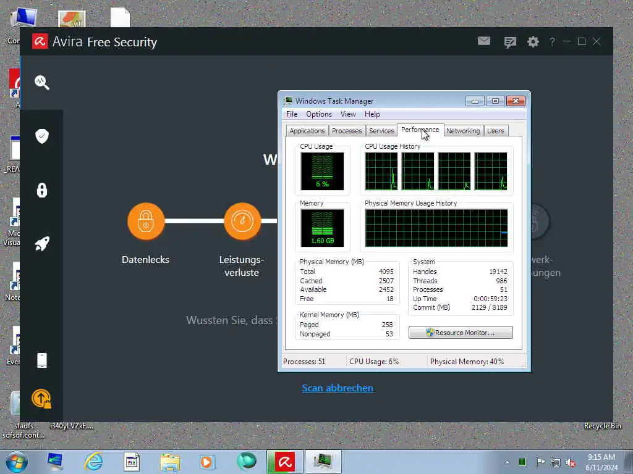Open the Task Manager Options menu

(x=319, y=114)
